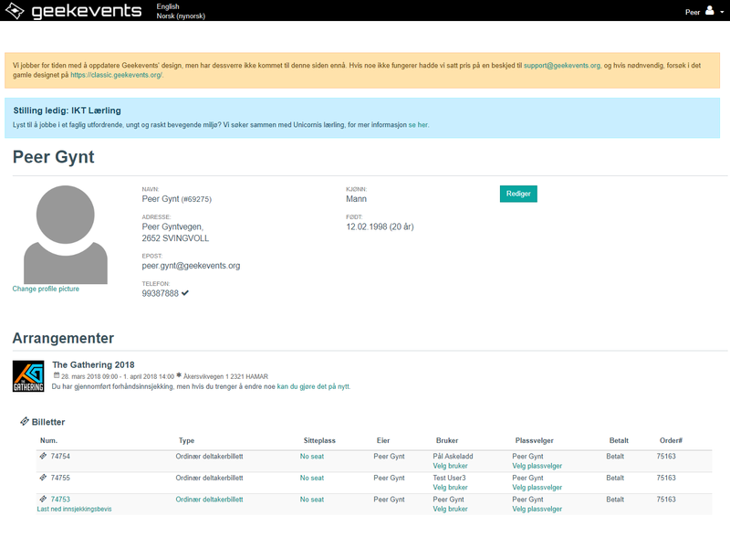Open ticket number 74753 link

pyautogui.click(x=60, y=500)
